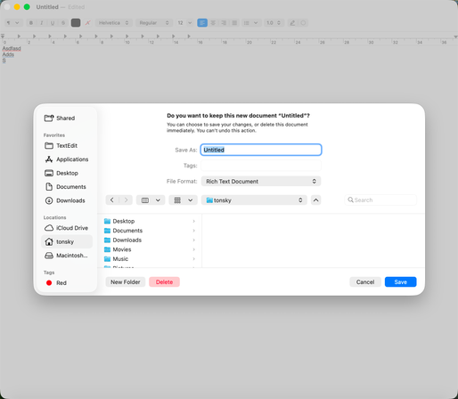Go back with the left chevron button

click(112, 200)
